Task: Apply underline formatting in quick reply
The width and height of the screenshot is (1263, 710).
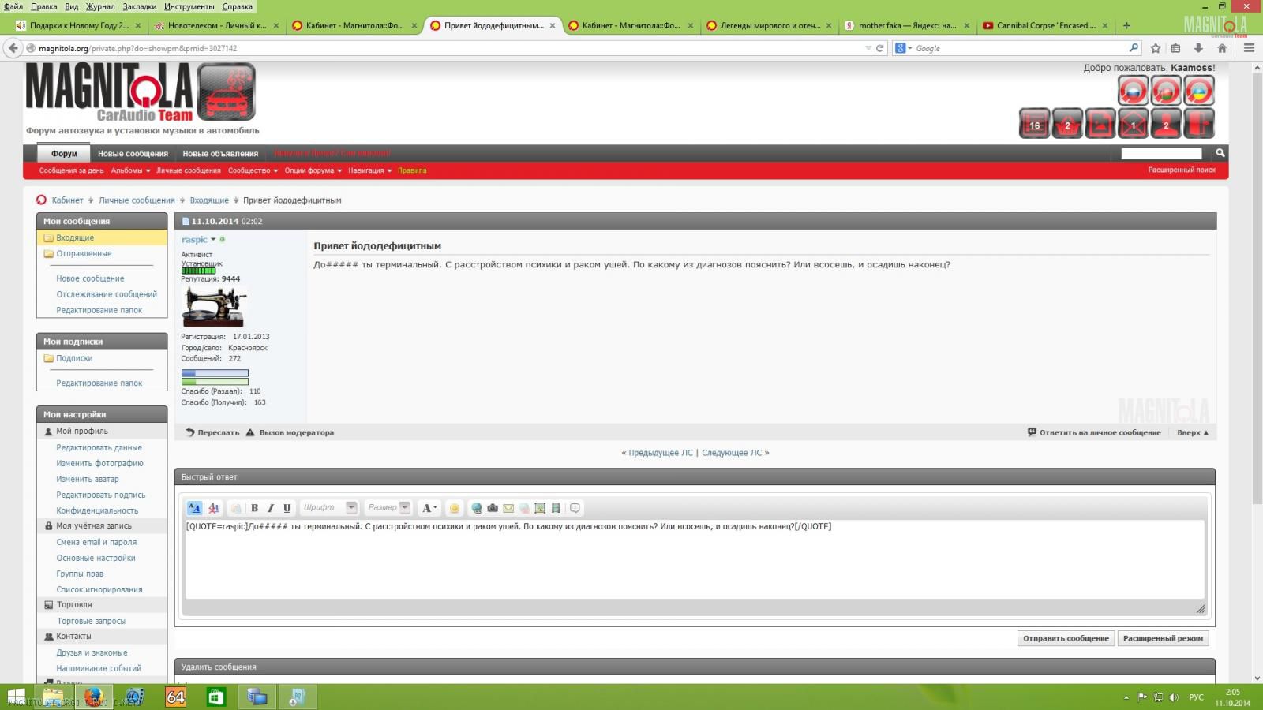Action: coord(287,508)
